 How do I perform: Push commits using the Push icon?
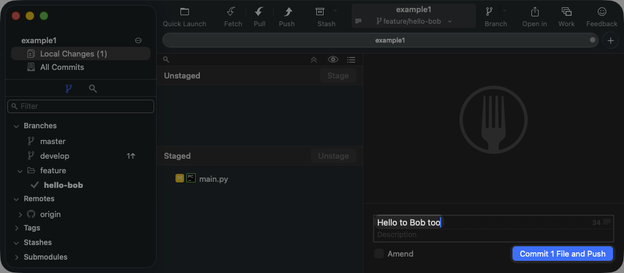(286, 12)
